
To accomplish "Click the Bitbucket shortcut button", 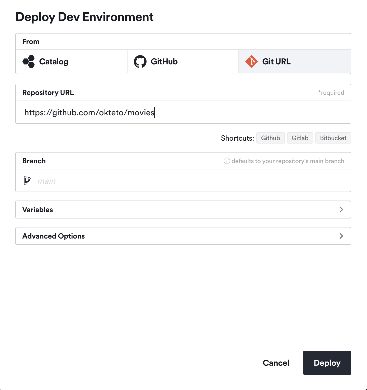I will [x=333, y=138].
